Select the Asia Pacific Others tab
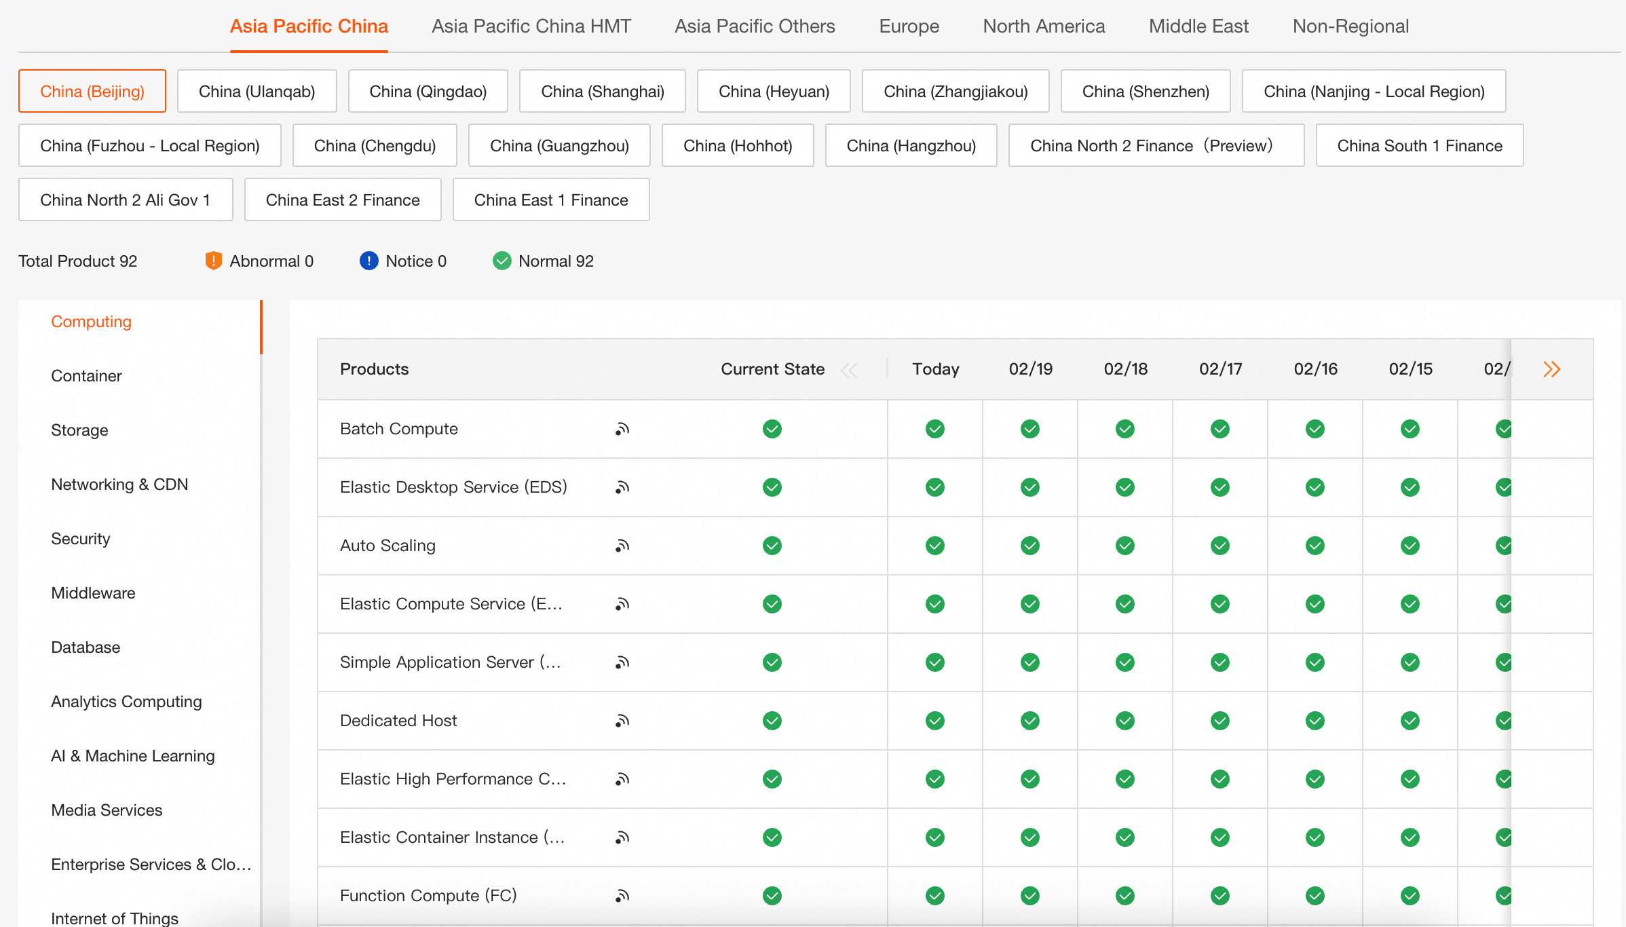 click(x=755, y=26)
